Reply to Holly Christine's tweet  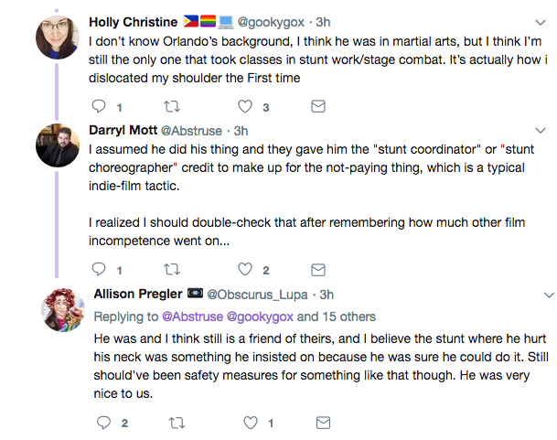102,107
